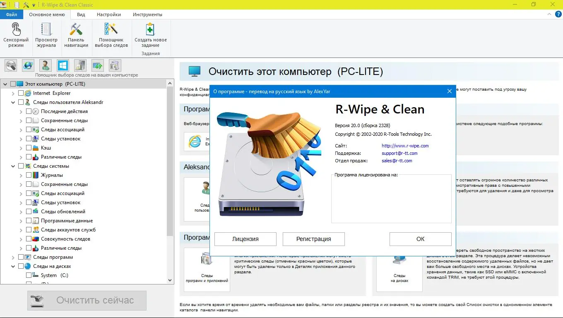Collapse the Этот компьютер root node
This screenshot has height=318, width=563.
(x=5, y=84)
